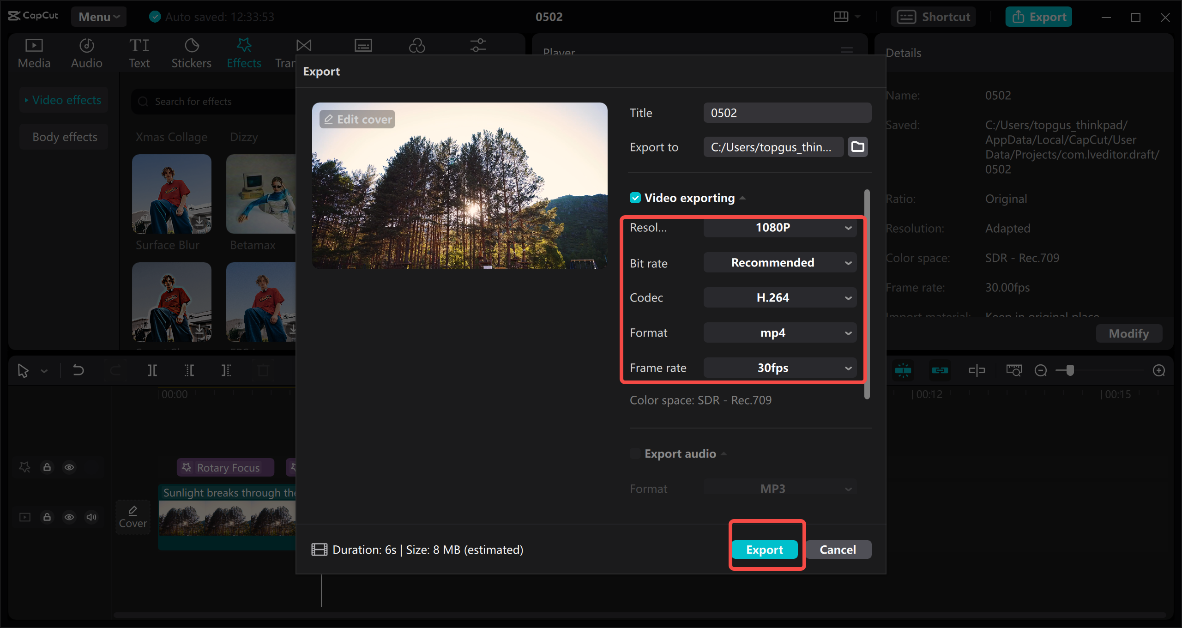Viewport: 1182px width, 628px height.
Task: Lock the video track
Action: tap(47, 517)
